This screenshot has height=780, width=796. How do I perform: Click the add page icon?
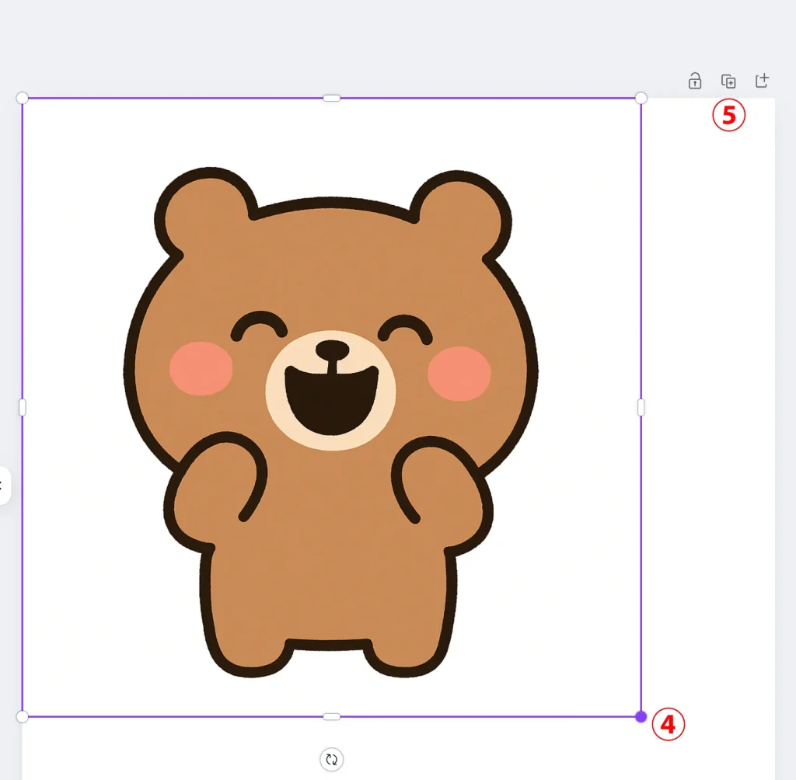pos(762,81)
